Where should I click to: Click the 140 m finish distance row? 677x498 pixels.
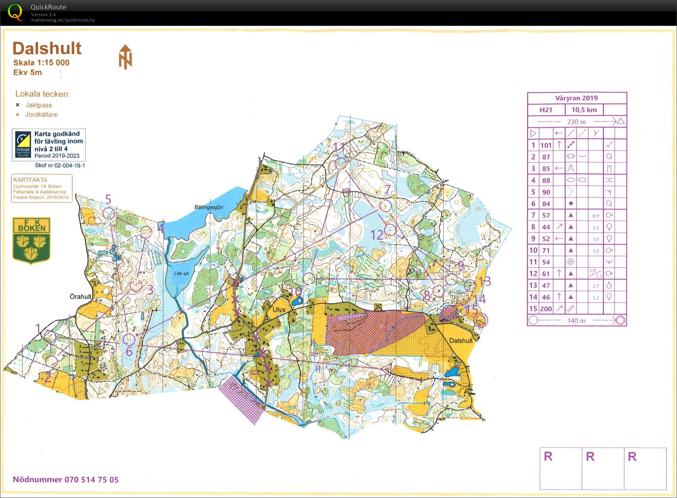(x=576, y=320)
